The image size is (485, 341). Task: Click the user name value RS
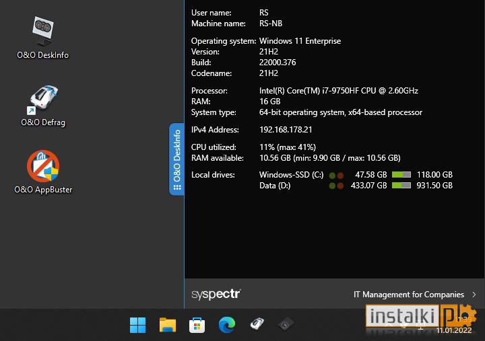pos(263,13)
